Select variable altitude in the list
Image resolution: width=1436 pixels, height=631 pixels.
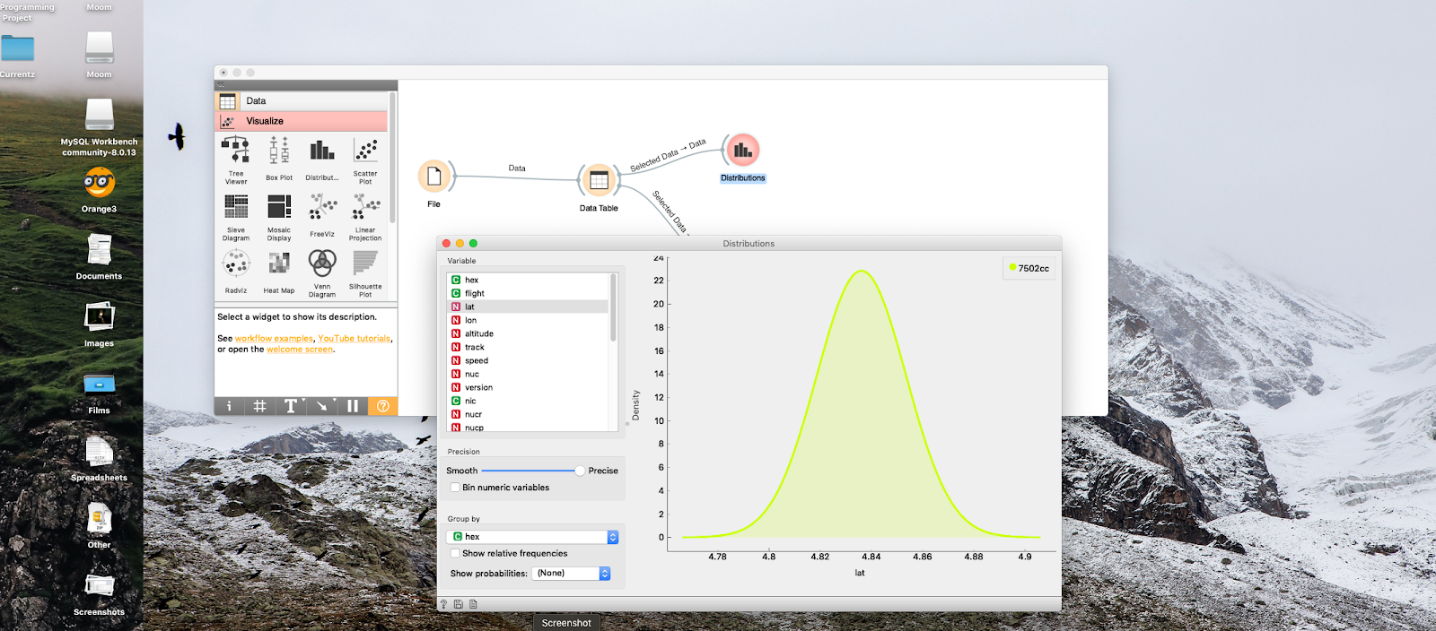pyautogui.click(x=528, y=333)
